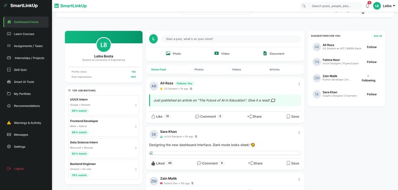This screenshot has width=398, height=190.
Task: Click the SmartLinkUp logo in the top bar
Action: click(71, 6)
